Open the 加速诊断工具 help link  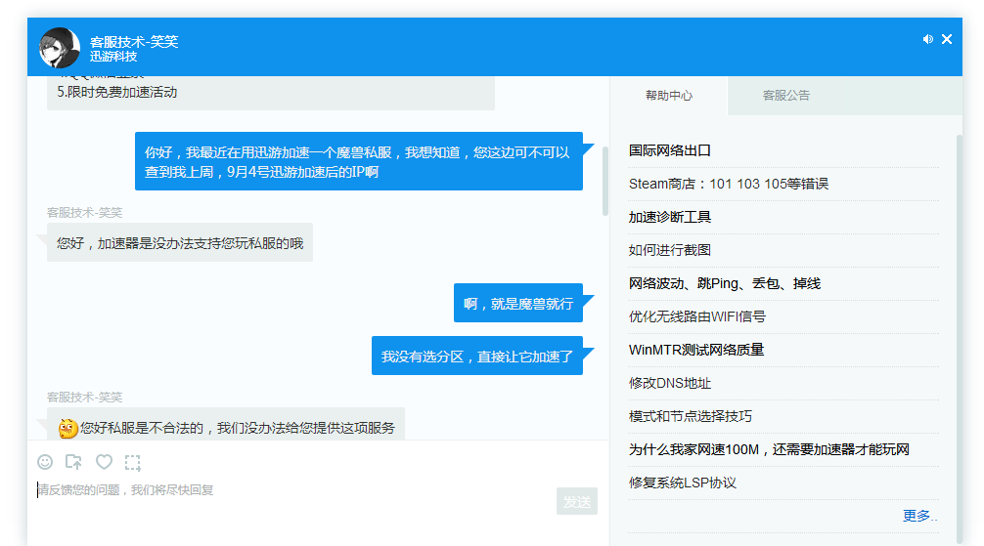tap(670, 217)
